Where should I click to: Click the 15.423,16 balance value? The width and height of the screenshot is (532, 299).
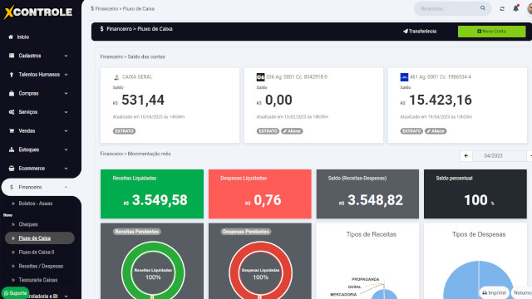tap(441, 100)
